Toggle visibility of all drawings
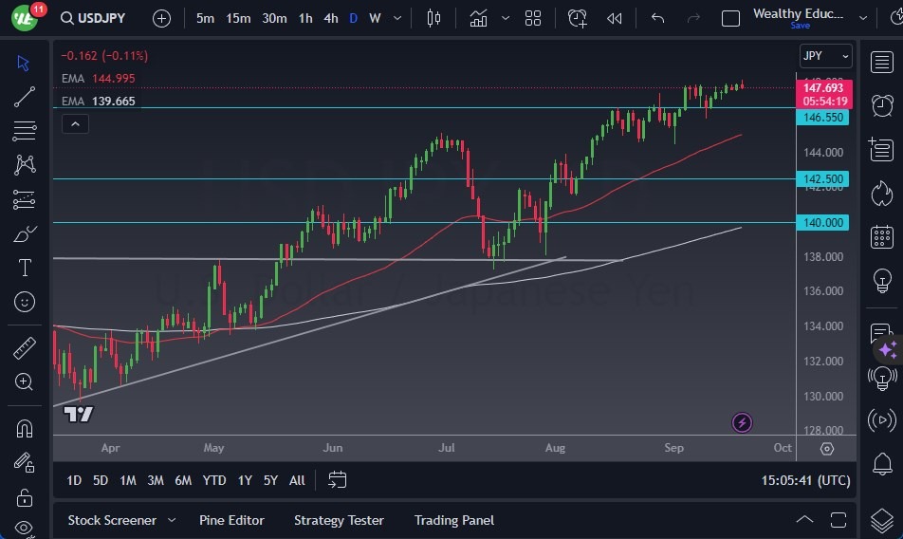 (x=25, y=529)
